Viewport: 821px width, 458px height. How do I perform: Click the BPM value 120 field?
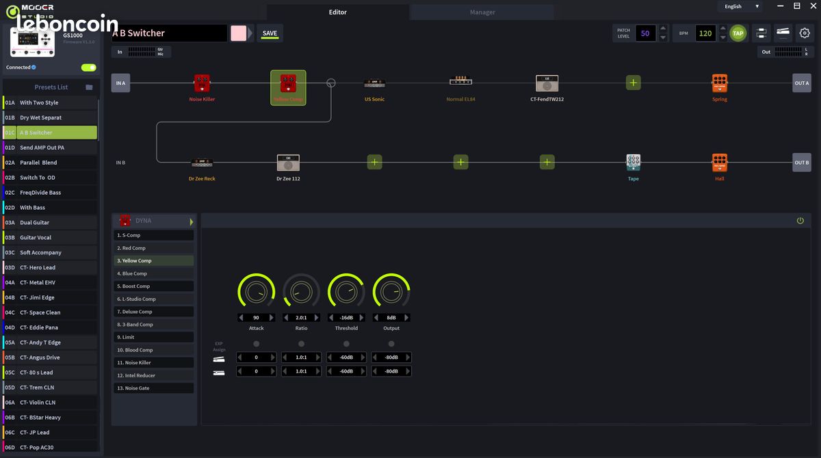(x=705, y=33)
